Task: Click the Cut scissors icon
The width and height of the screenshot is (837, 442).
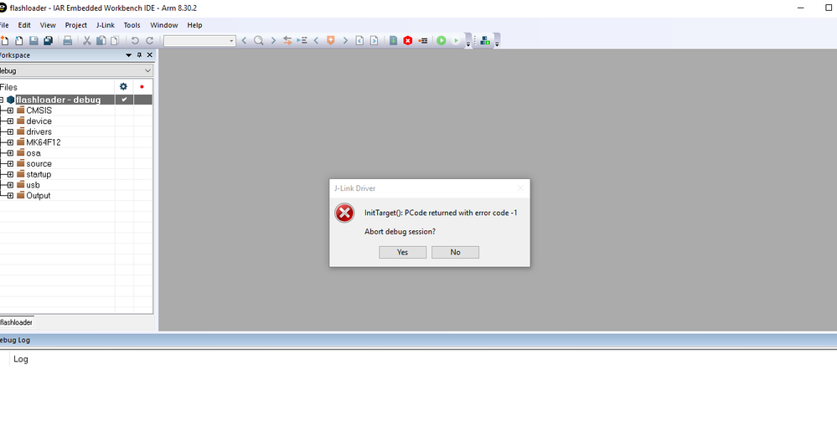Action: coord(86,40)
